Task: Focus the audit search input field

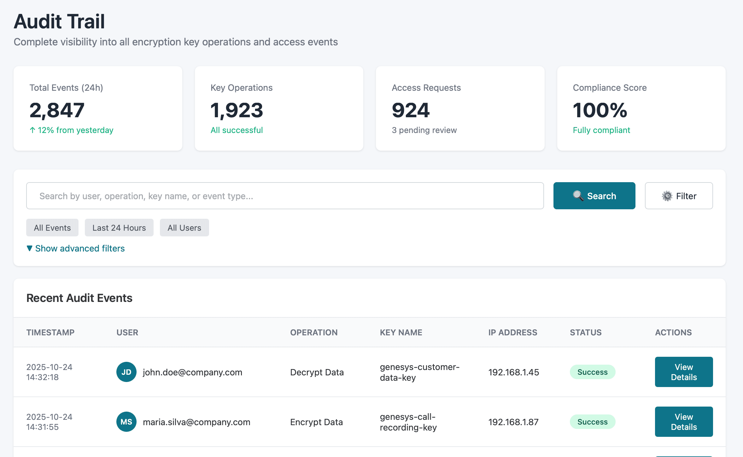Action: click(x=285, y=196)
